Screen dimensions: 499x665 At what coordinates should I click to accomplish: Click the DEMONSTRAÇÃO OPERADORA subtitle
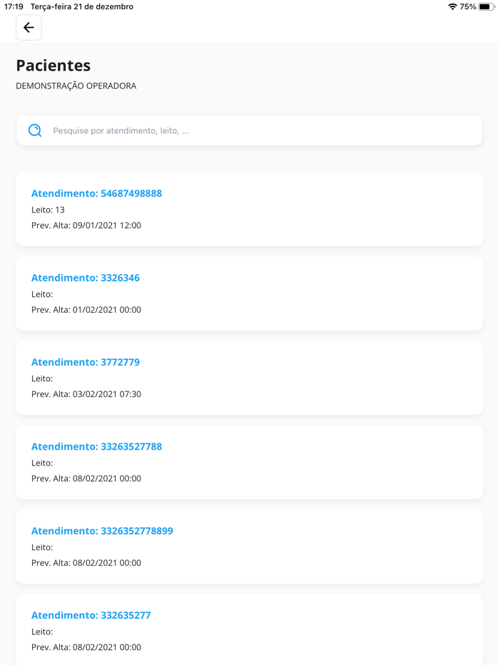(76, 86)
